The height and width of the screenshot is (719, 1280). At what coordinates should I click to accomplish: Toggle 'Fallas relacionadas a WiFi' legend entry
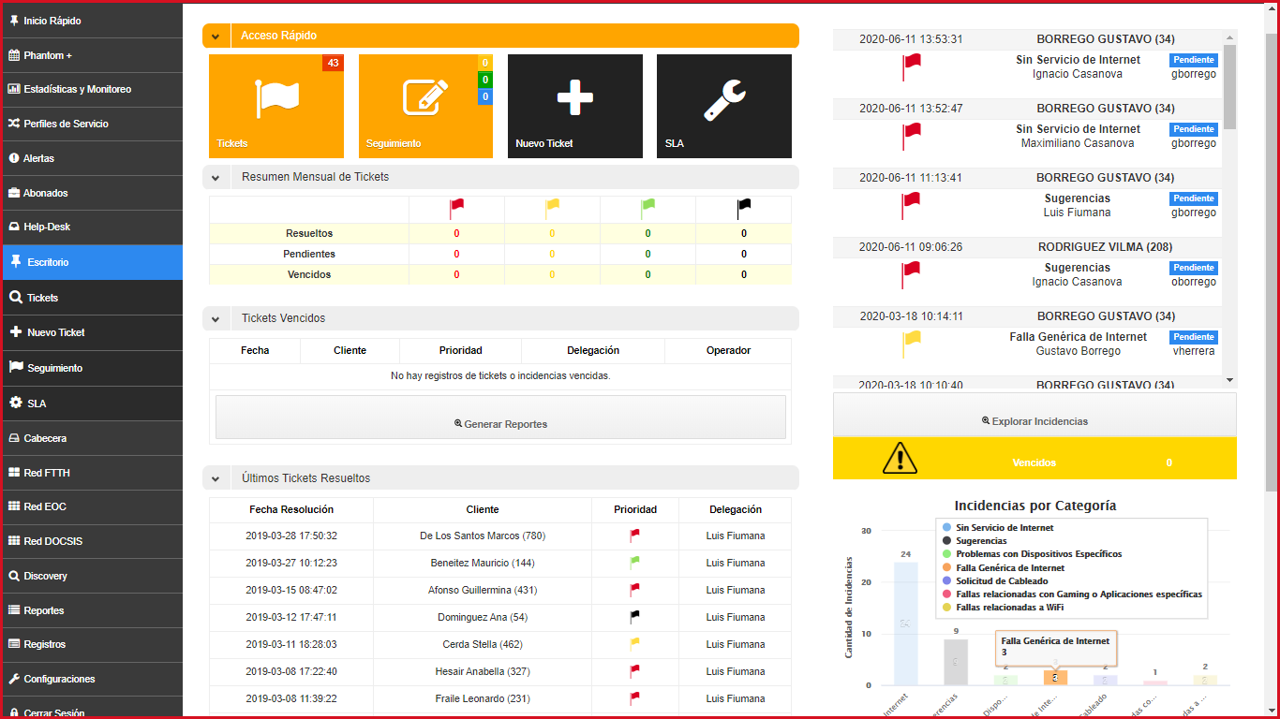(1009, 608)
